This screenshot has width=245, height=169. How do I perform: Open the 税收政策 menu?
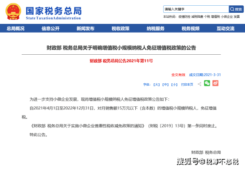tap(120, 28)
